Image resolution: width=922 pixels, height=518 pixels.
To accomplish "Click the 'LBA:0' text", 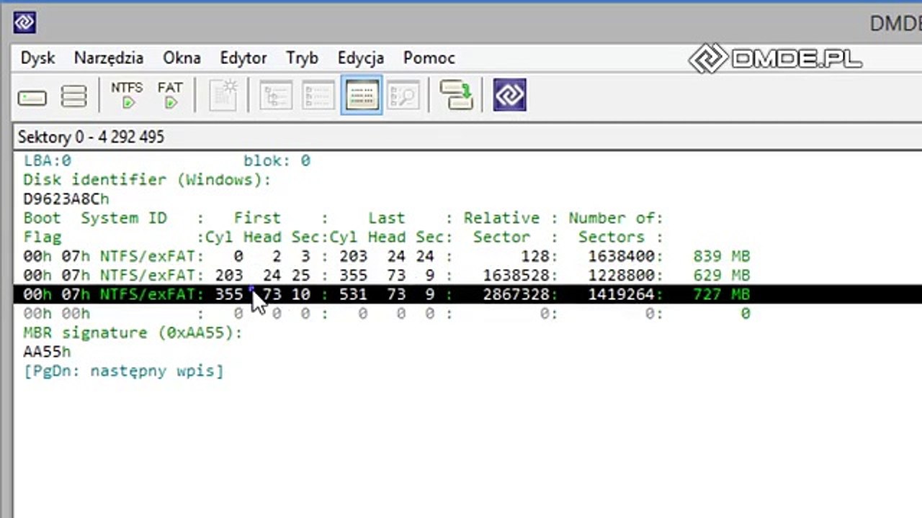I will click(48, 160).
